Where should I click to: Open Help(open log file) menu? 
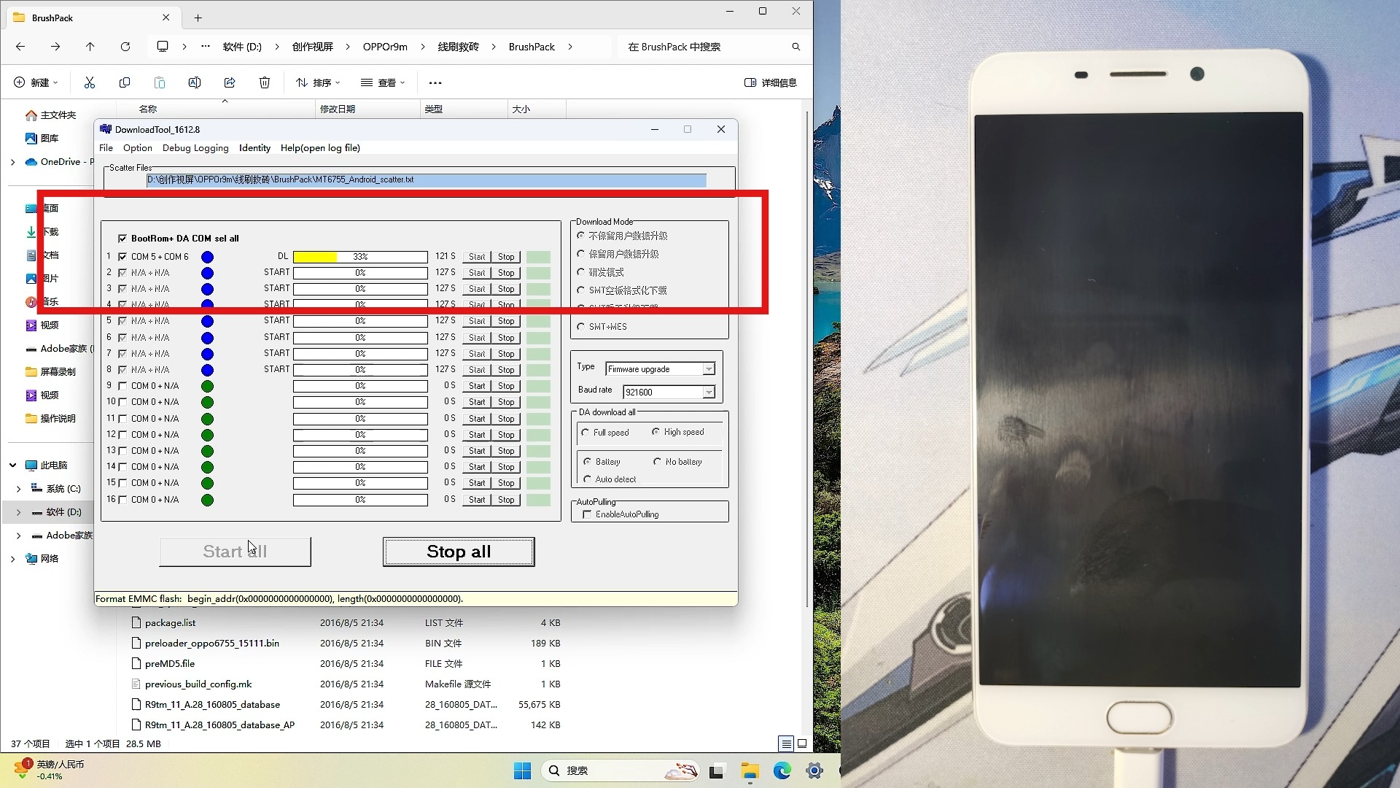[320, 147]
